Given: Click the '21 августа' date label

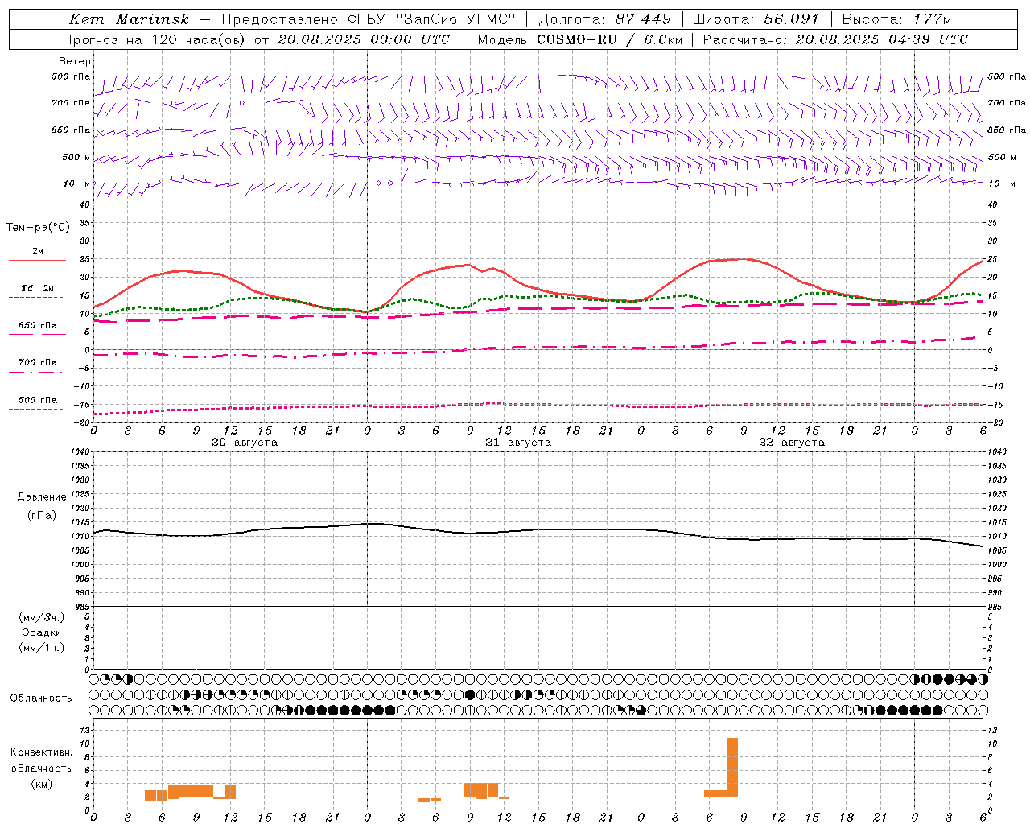Looking at the screenshot, I should 518,443.
